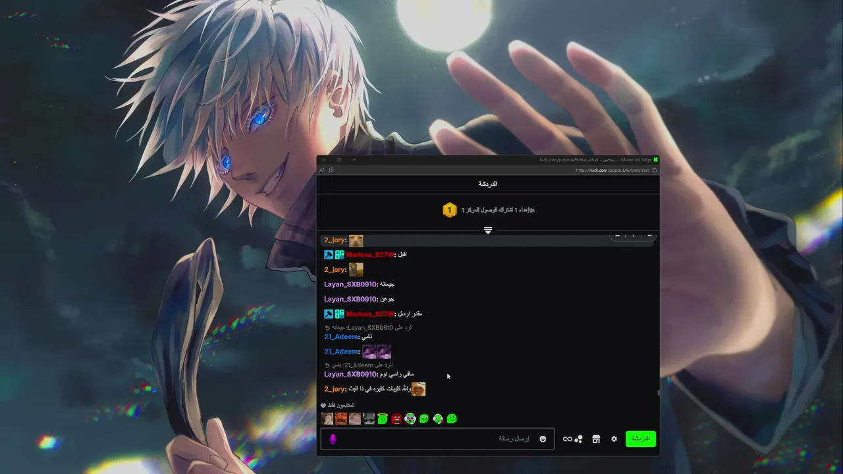843x474 pixels.
Task: Insert the red angry face emote
Action: [x=396, y=419]
